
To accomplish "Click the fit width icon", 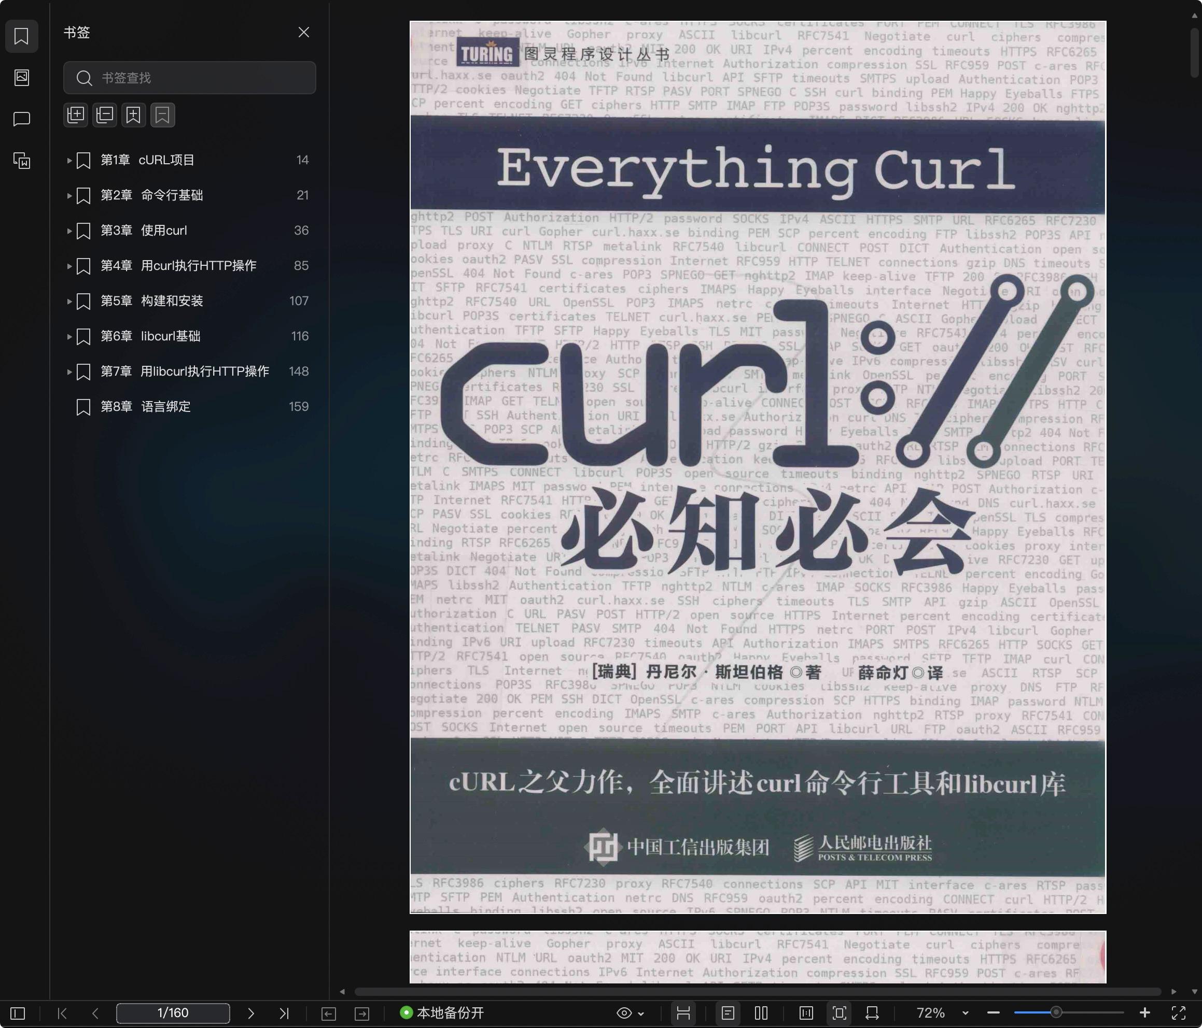I will [x=872, y=1013].
